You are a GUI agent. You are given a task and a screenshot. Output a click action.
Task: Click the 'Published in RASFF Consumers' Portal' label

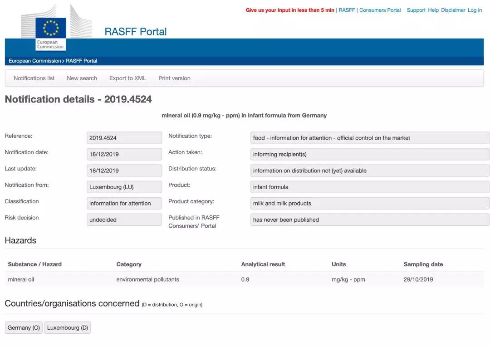coord(194,222)
